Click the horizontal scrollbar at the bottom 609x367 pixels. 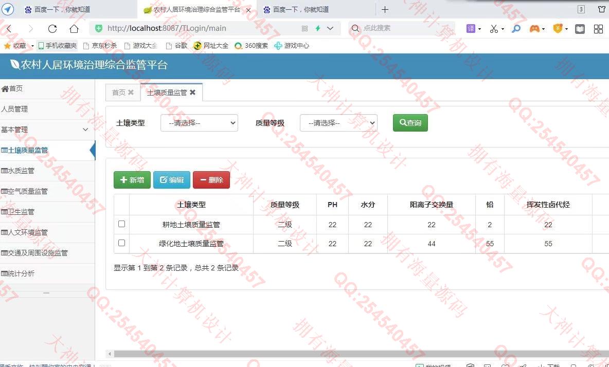coord(361,354)
